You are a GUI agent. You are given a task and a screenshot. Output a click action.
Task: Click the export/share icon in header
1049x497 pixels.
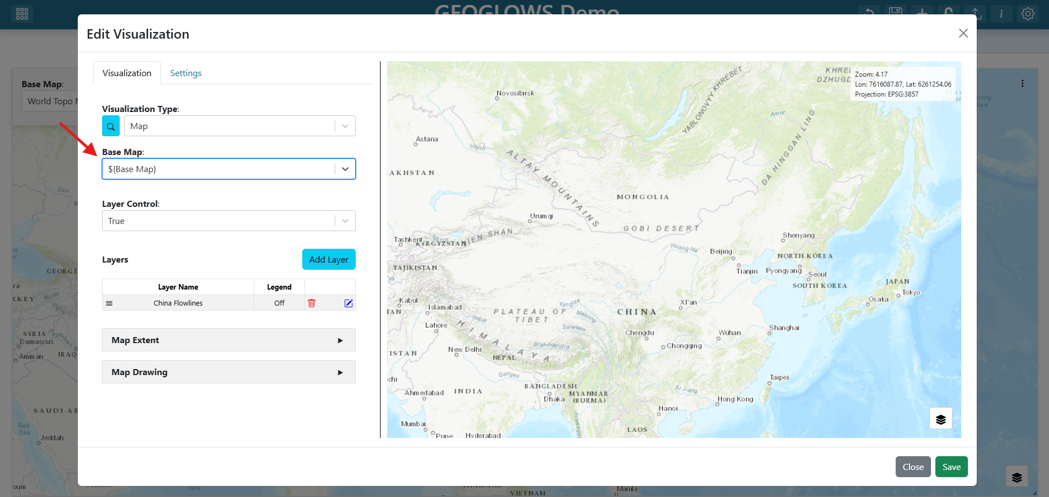[x=975, y=13]
